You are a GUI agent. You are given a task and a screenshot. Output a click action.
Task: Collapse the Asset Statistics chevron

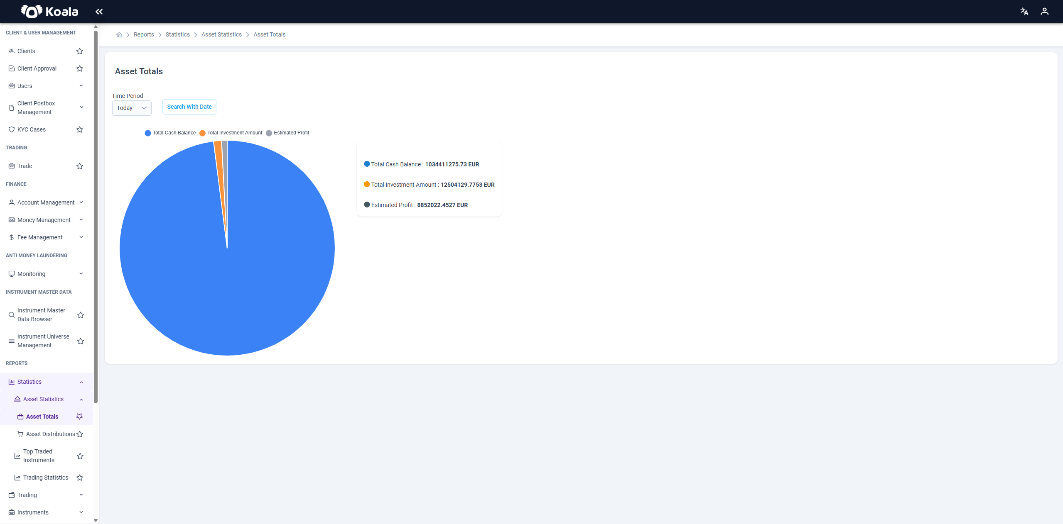point(81,400)
